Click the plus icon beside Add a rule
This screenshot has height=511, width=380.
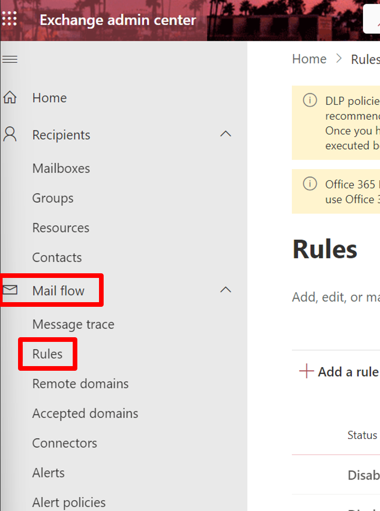(306, 371)
